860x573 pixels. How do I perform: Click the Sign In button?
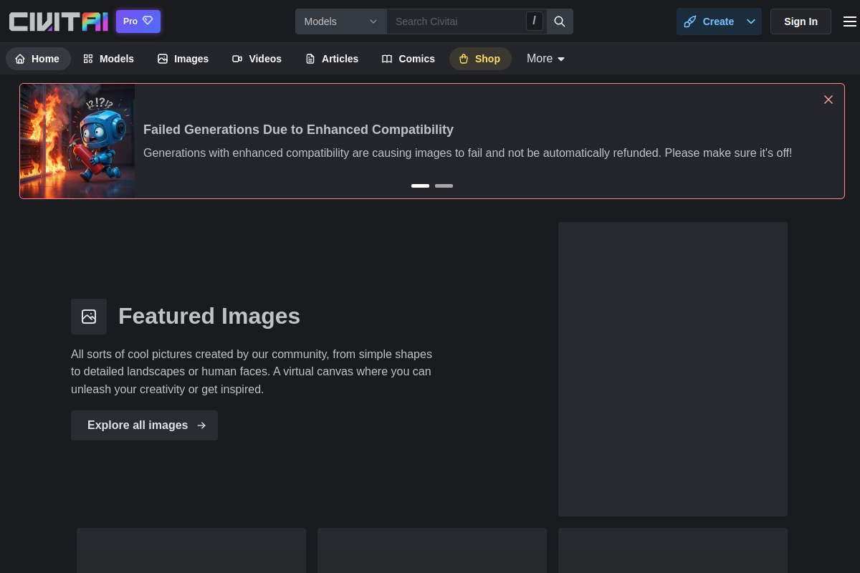point(801,21)
